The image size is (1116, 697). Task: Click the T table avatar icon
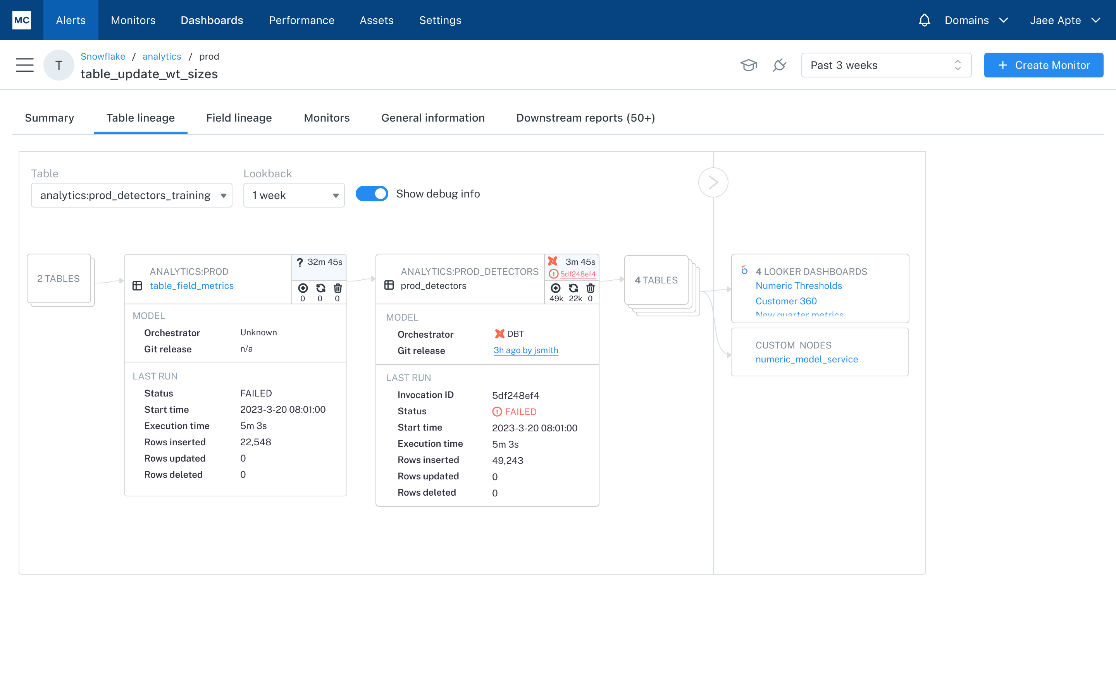point(59,65)
